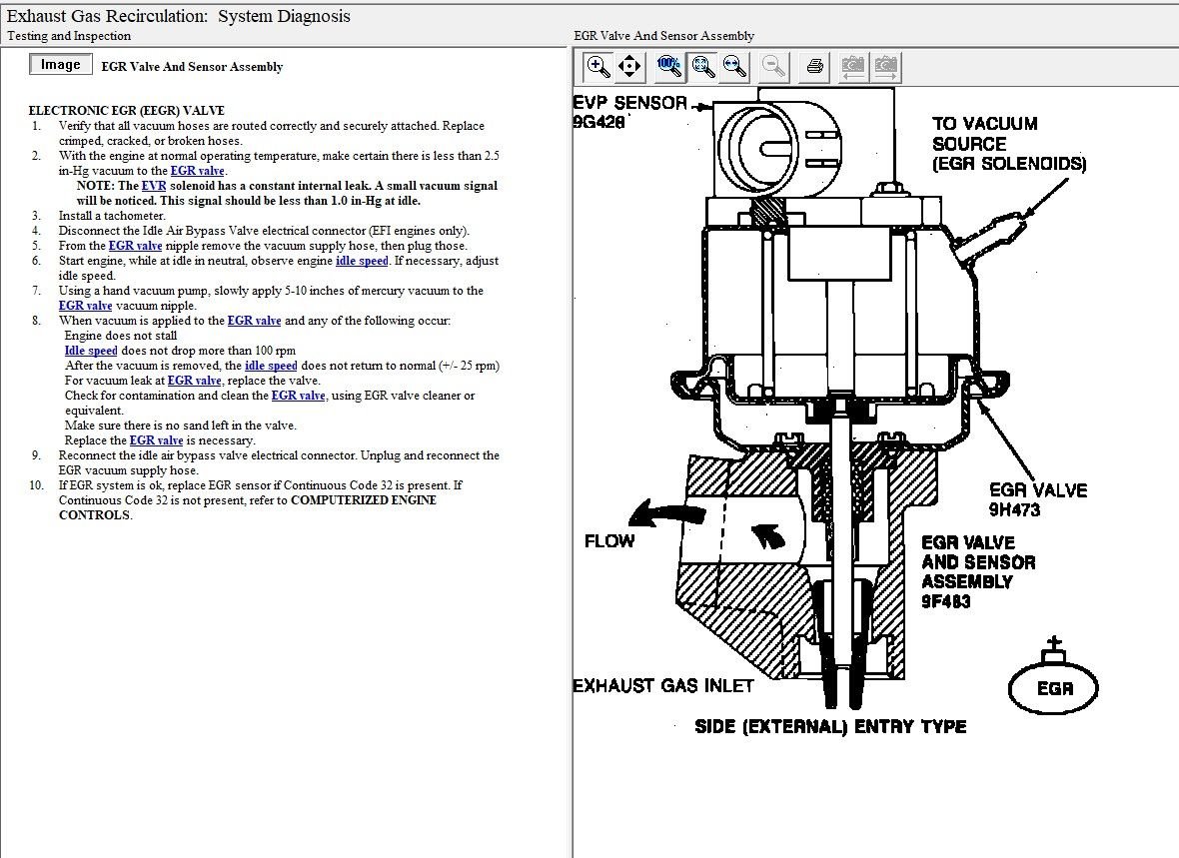
Task: Follow the EGR valve link in step 5
Action: (135, 246)
